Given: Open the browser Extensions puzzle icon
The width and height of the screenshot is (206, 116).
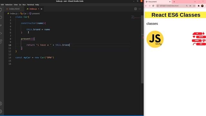Looking at the screenshot, I should tap(199, 6).
